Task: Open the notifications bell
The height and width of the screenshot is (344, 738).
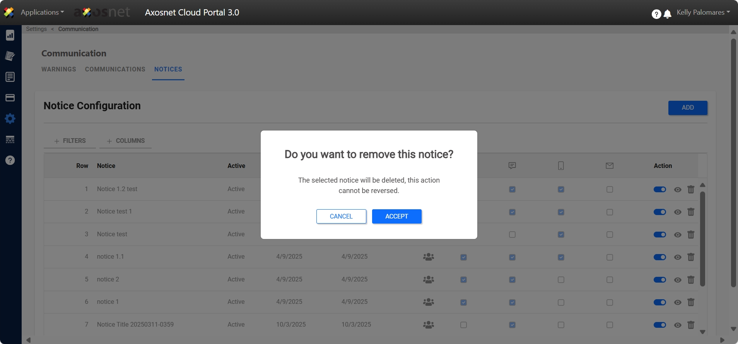Action: click(667, 14)
